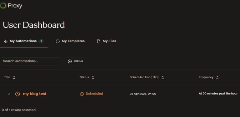Click the dashed circle icon for My Templates
This screenshot has height=117, width=240.
58,41
